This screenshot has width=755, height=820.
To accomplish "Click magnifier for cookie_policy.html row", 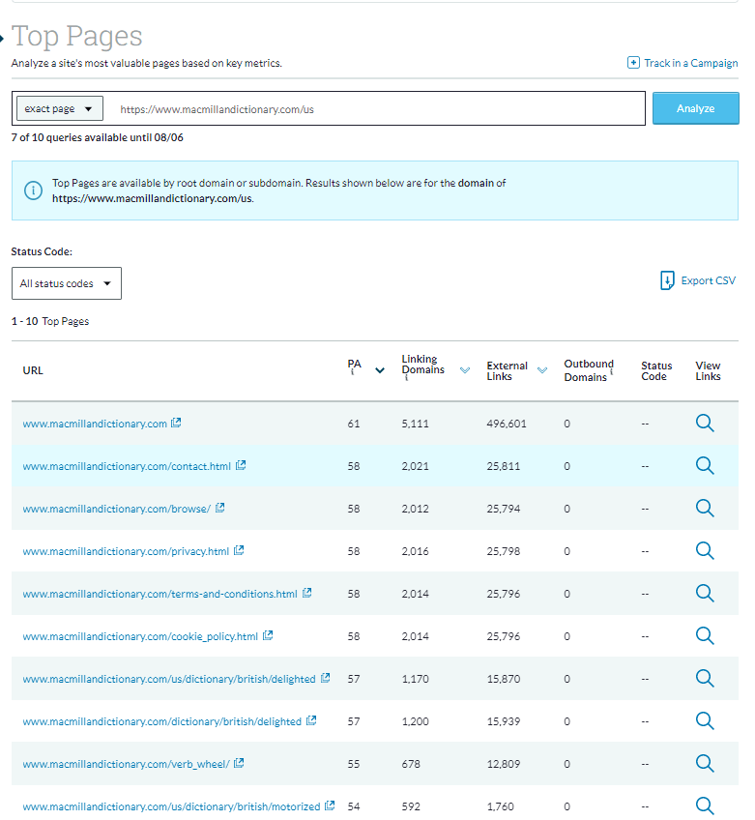I will coord(705,636).
